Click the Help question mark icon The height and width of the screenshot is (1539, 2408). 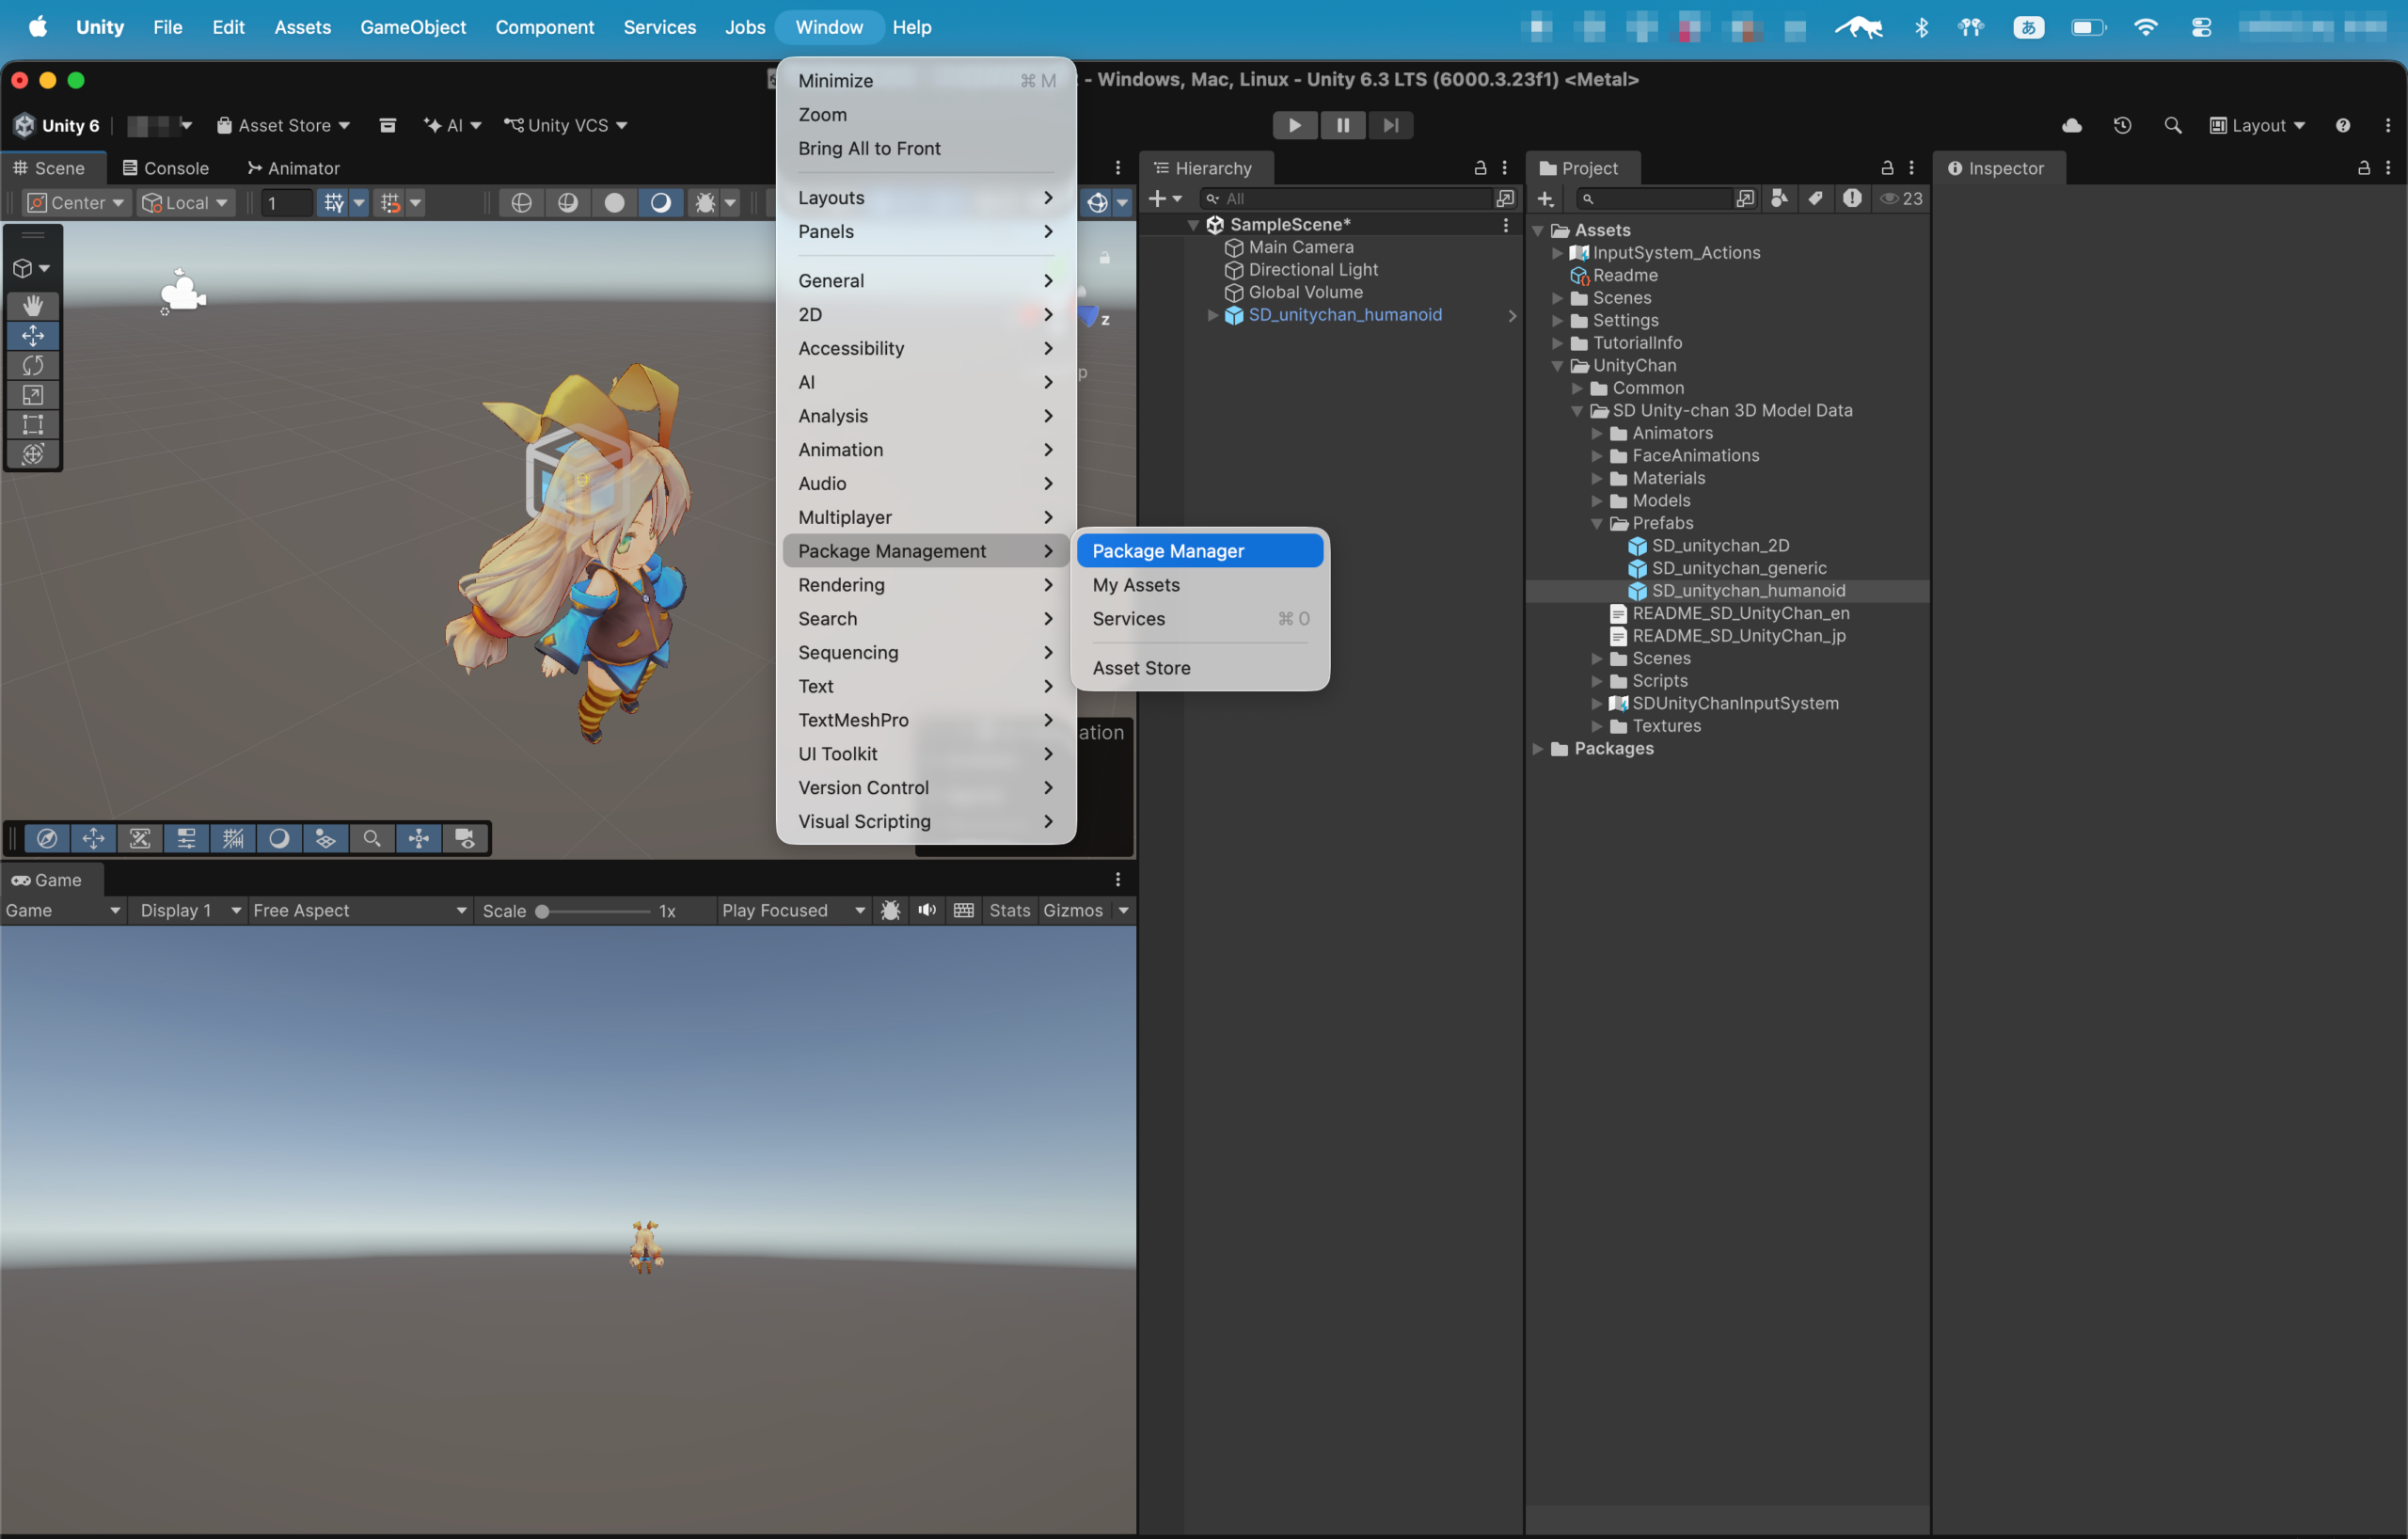pos(2343,125)
